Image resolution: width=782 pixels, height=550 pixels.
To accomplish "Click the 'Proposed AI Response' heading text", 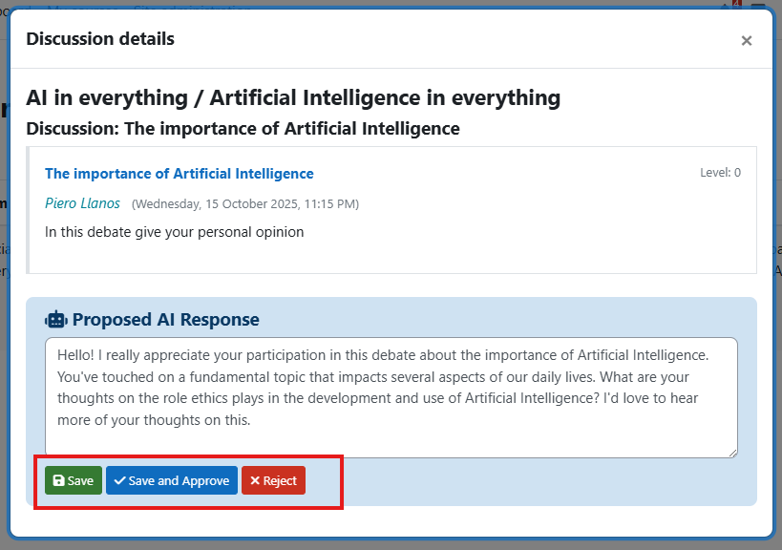I will pos(166,320).
